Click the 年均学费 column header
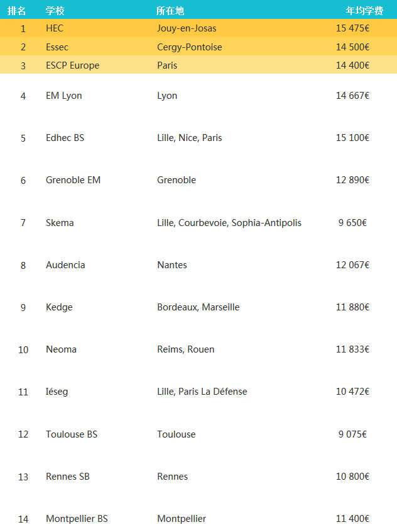This screenshot has width=397, height=532. pyautogui.click(x=364, y=11)
